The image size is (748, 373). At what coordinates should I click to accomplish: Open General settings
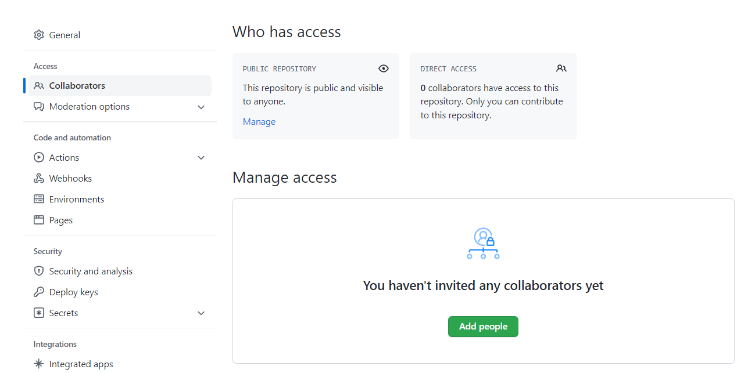[x=120, y=35]
